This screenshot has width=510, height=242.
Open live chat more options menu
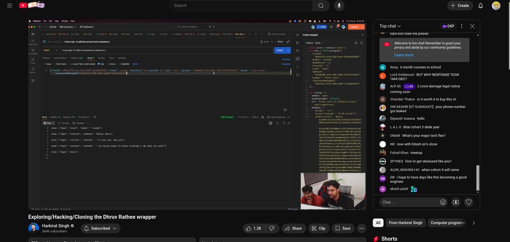click(462, 26)
